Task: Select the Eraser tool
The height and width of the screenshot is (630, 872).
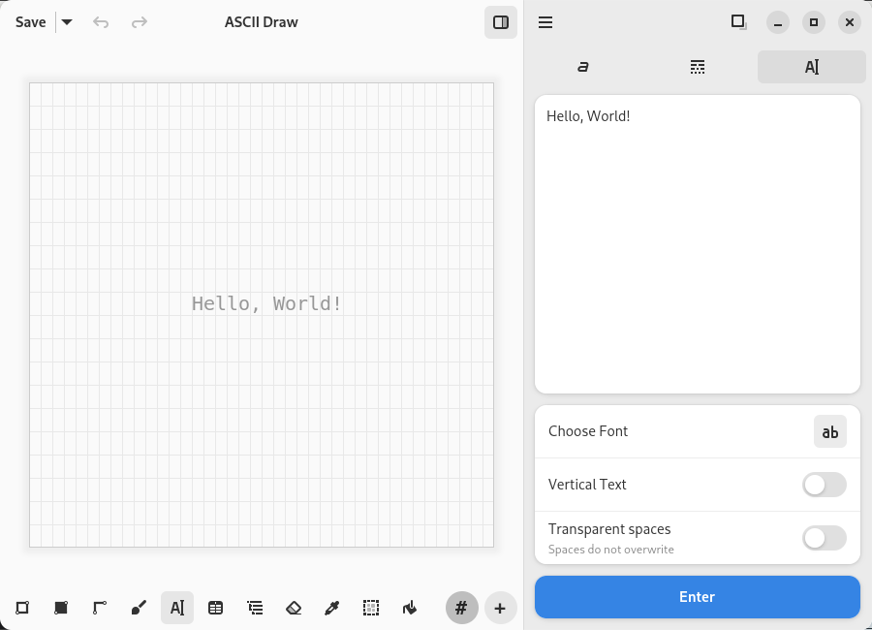Action: point(294,608)
